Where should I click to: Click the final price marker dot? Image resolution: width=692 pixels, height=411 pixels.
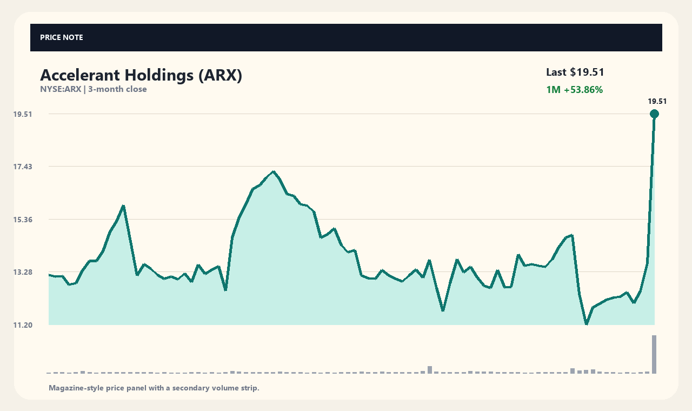pos(654,114)
